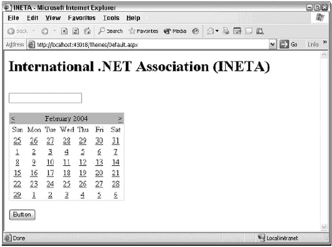Viewport: 332px width, 247px height.
Task: Select February 18 in the calendar
Action: coord(67,173)
